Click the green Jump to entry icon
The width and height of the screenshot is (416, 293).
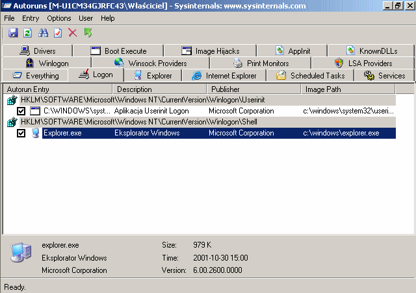(x=88, y=33)
